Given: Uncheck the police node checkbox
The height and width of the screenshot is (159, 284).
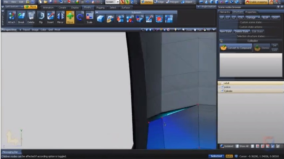Looking at the screenshot, I should (x=222, y=87).
